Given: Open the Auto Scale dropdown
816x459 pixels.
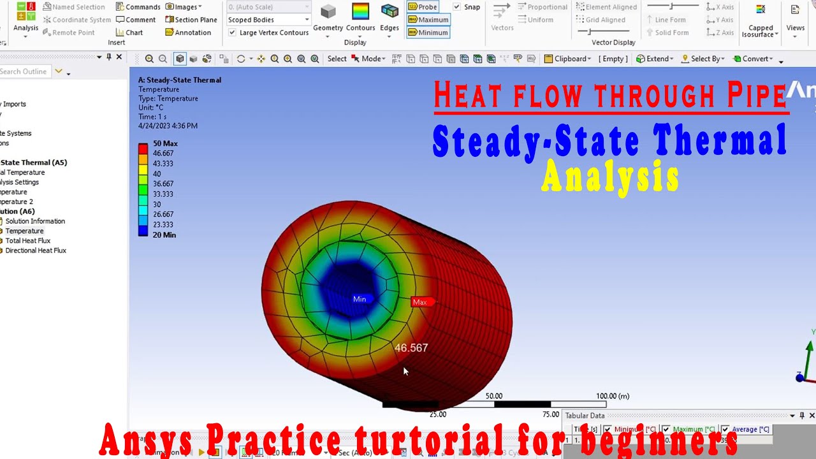Looking at the screenshot, I should (x=268, y=7).
